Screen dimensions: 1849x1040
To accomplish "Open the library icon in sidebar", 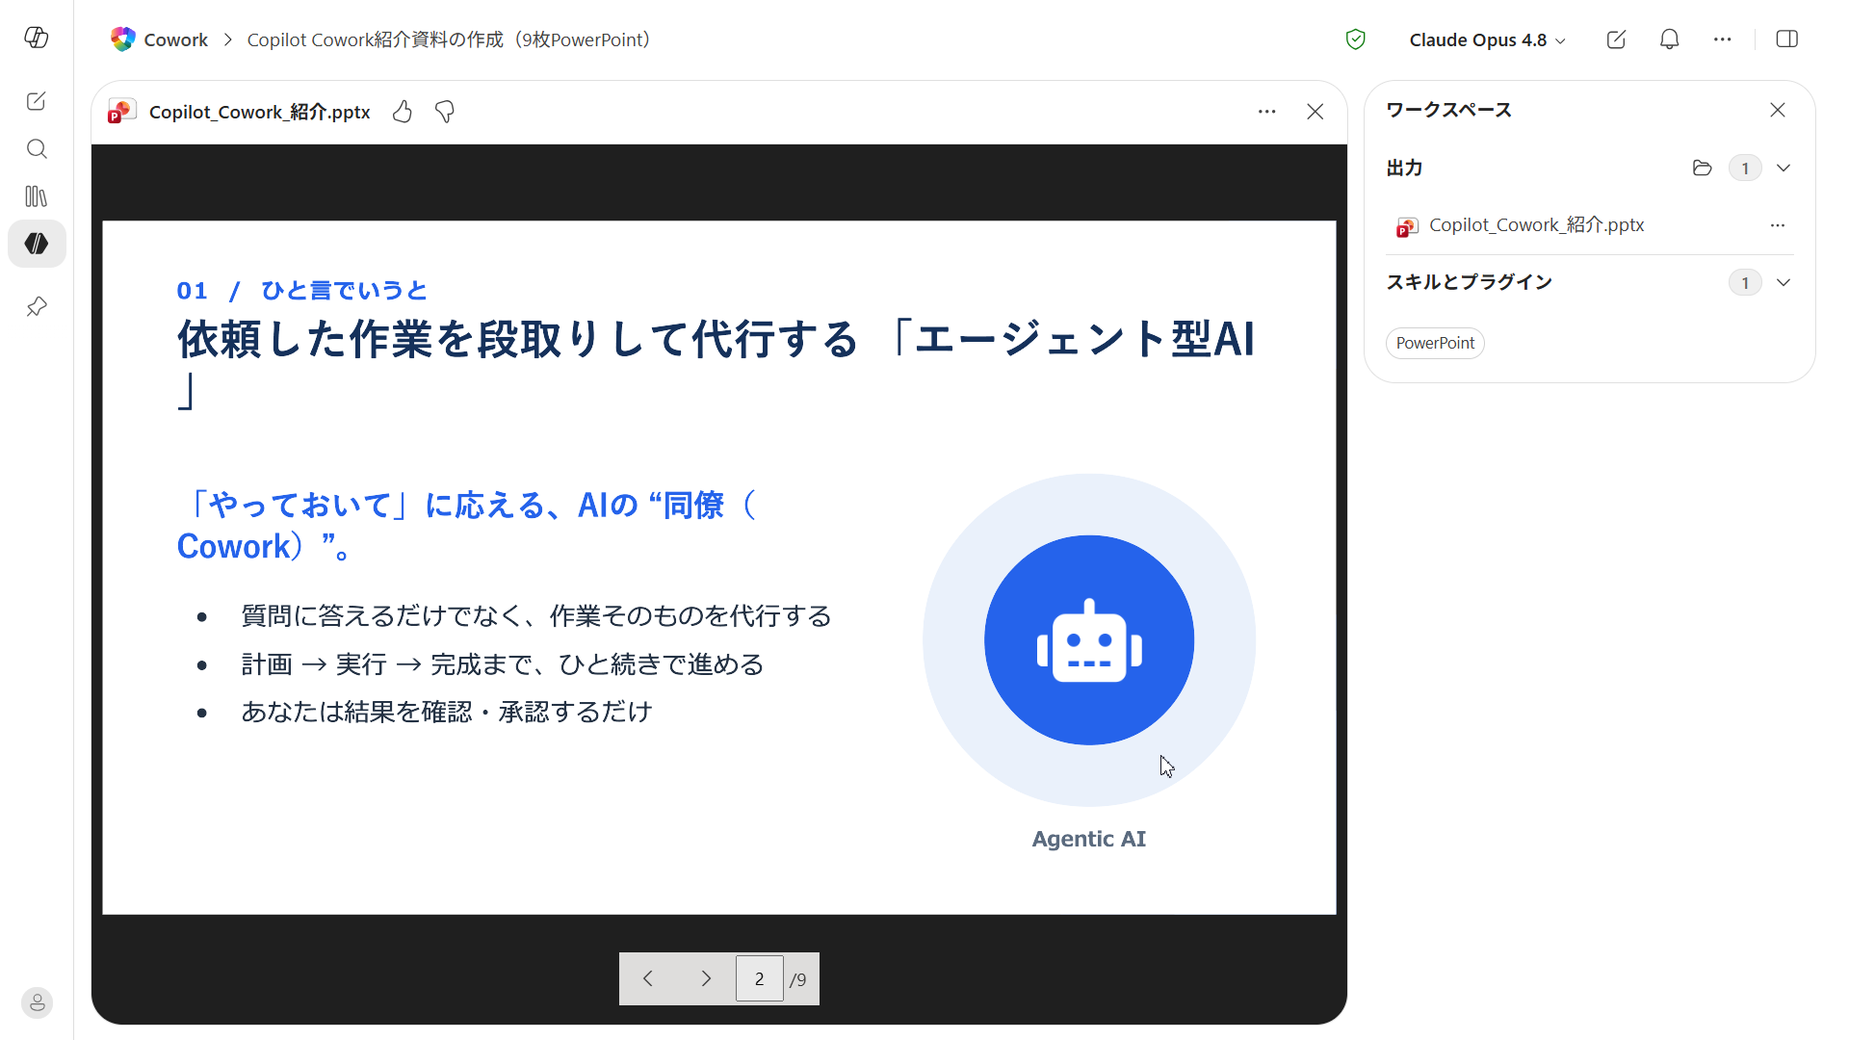I will [37, 196].
